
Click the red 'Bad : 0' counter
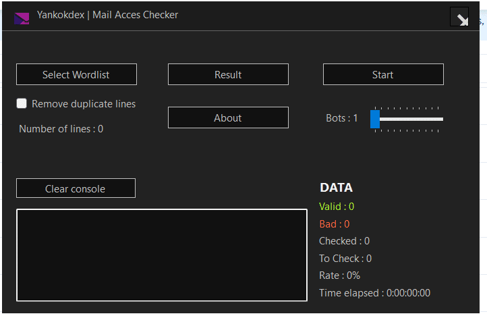pos(334,224)
